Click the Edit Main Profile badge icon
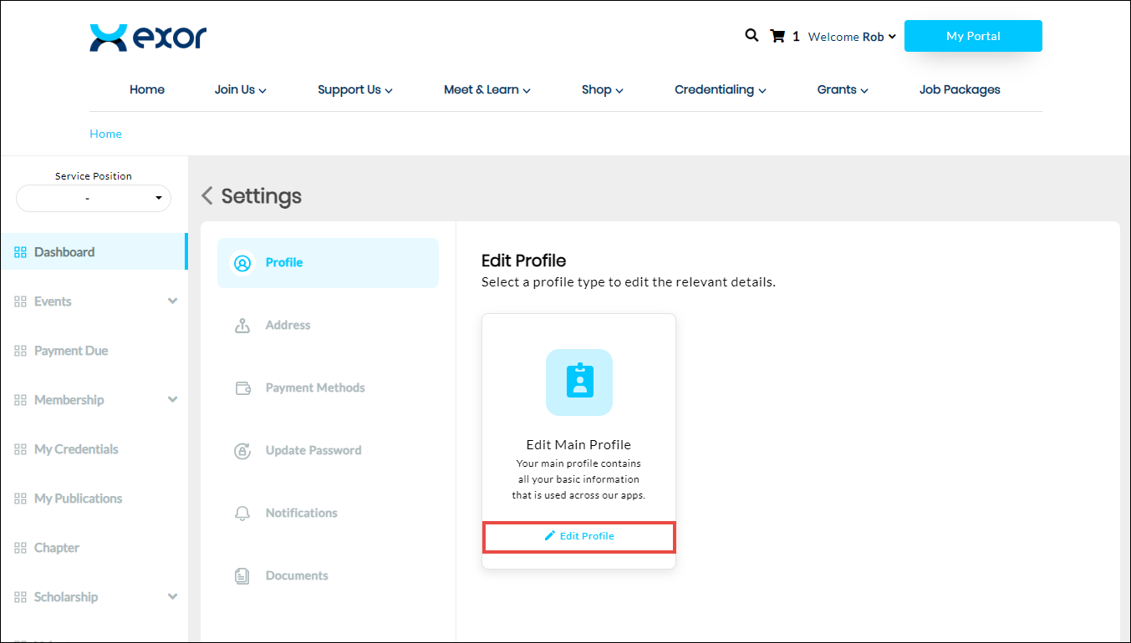This screenshot has height=643, width=1131. coord(578,382)
